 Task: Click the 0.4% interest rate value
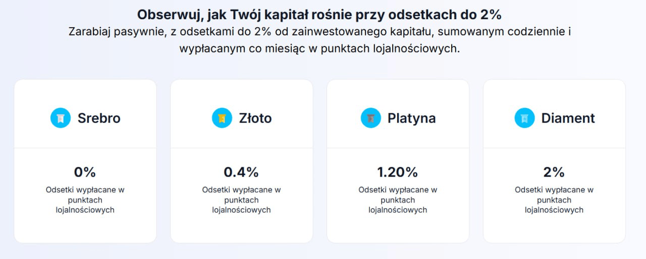pyautogui.click(x=241, y=172)
